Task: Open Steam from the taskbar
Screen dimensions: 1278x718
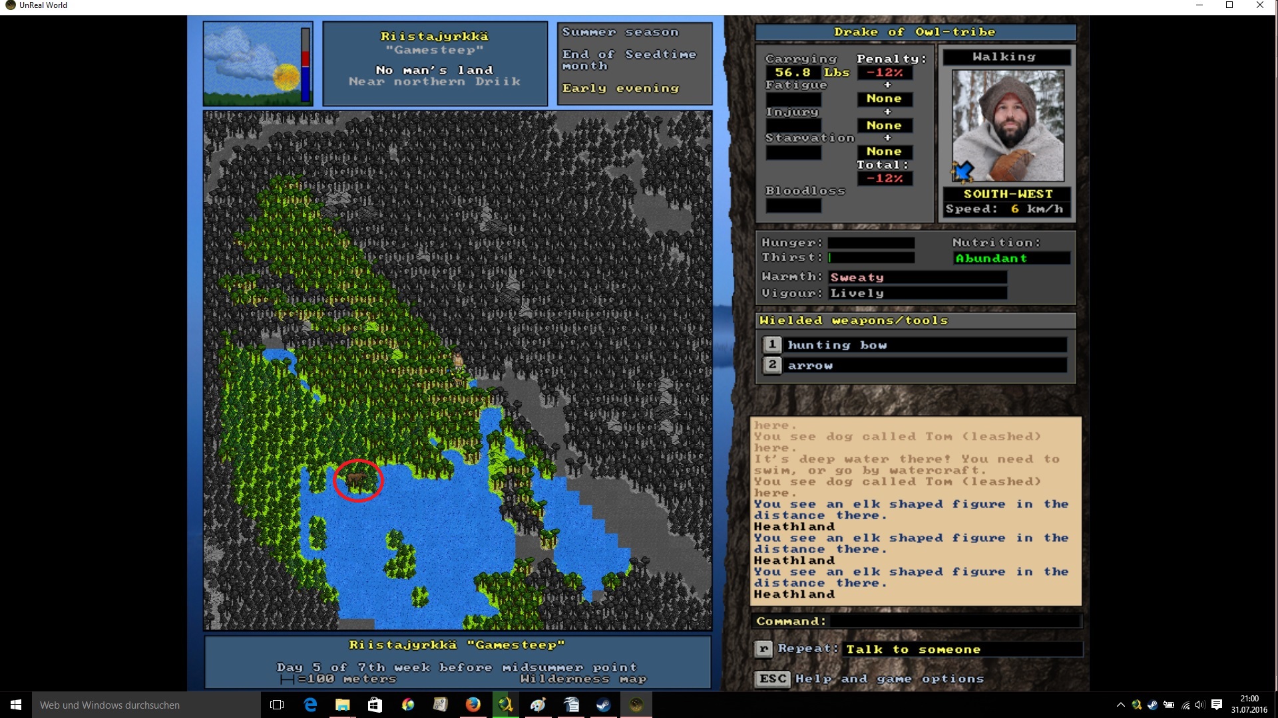Action: tap(603, 705)
